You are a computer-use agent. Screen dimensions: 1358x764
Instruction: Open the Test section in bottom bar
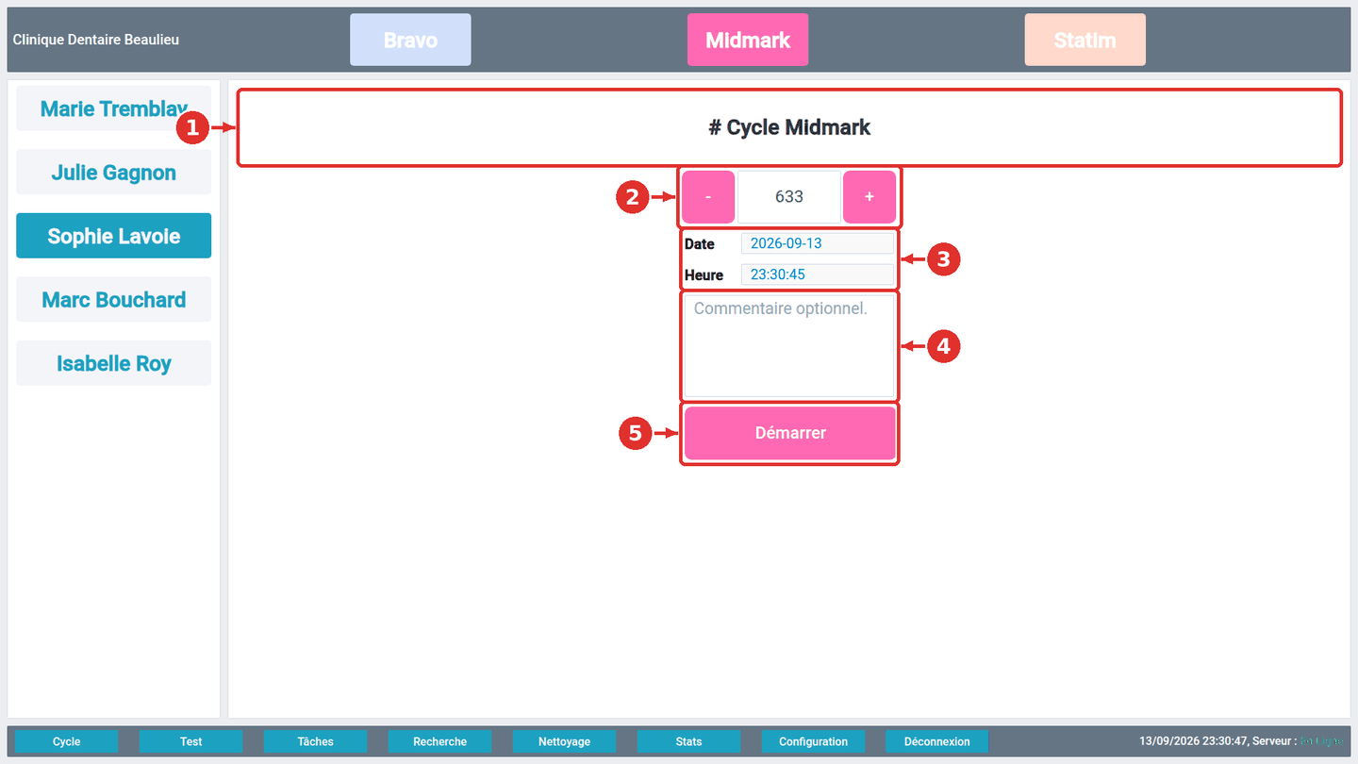coord(191,741)
